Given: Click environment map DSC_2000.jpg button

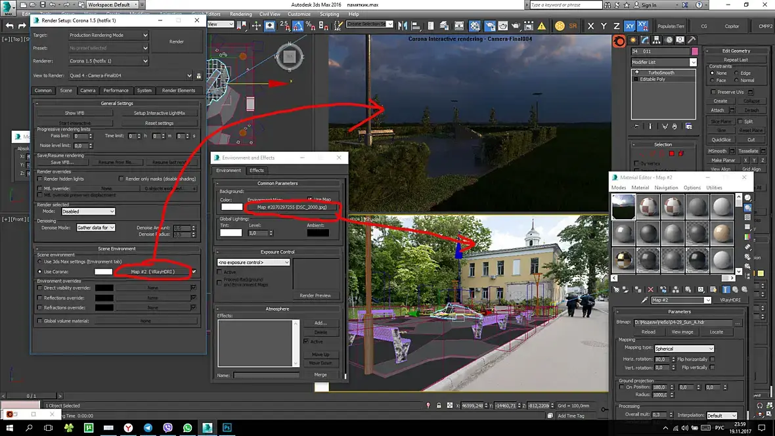Looking at the screenshot, I should tap(292, 207).
